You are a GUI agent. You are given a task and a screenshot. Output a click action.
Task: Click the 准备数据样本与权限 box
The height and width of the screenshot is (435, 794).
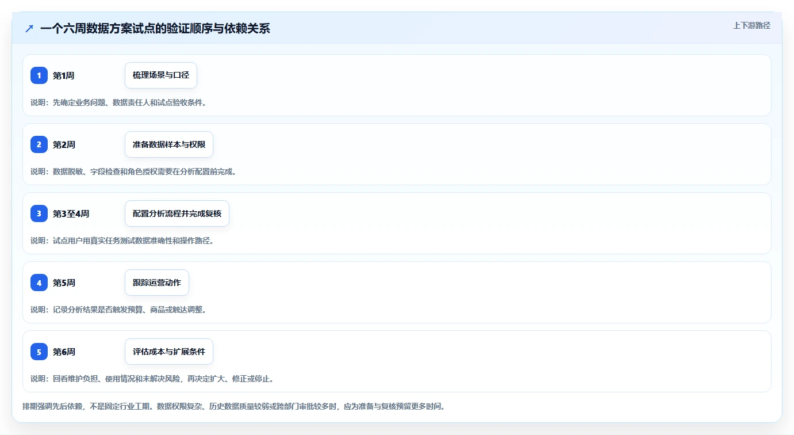169,144
